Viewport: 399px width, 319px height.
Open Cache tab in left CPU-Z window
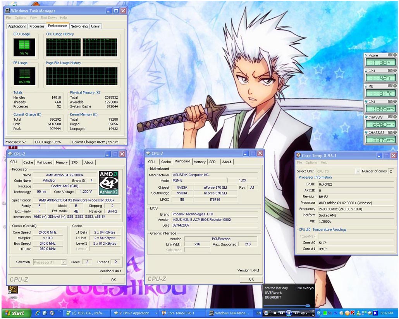click(28, 162)
